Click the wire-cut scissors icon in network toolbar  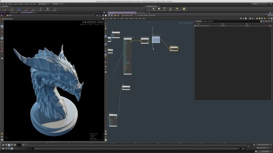[x=241, y=18]
